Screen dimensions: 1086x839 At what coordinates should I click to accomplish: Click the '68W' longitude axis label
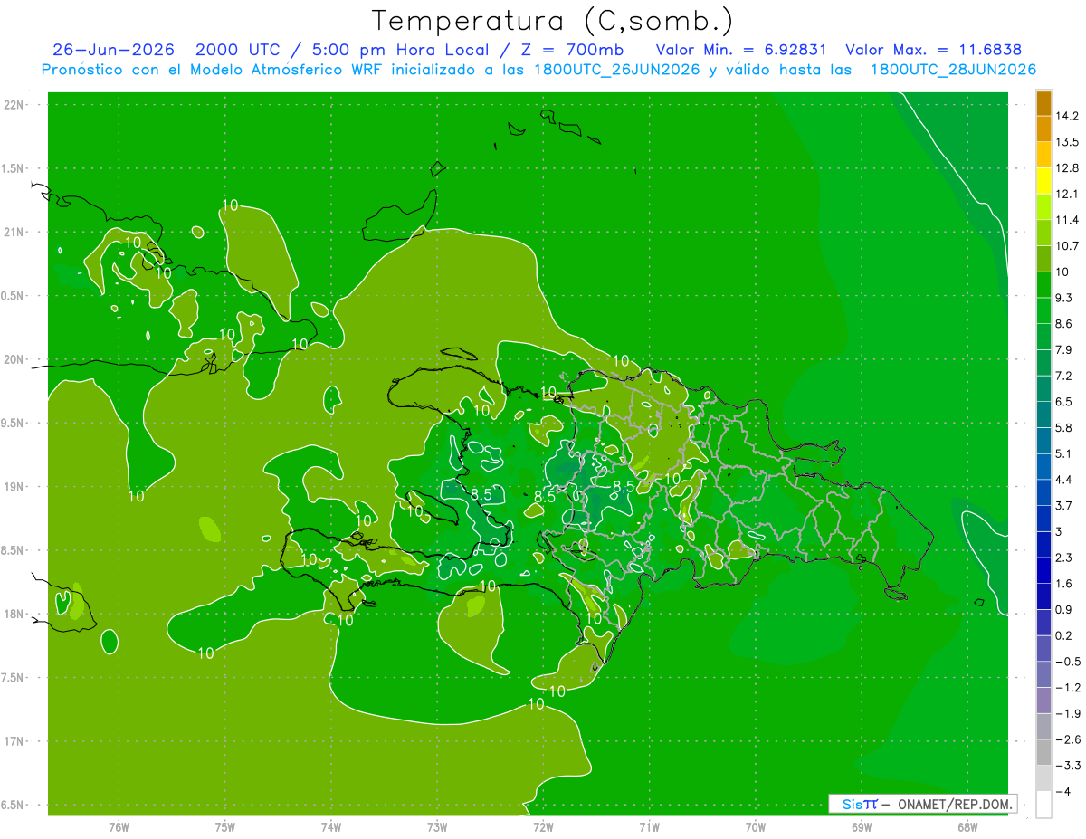point(967,827)
